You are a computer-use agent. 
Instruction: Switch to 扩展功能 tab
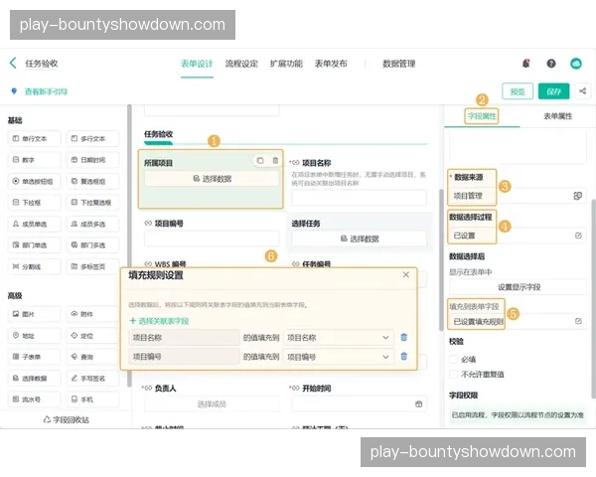(x=286, y=64)
